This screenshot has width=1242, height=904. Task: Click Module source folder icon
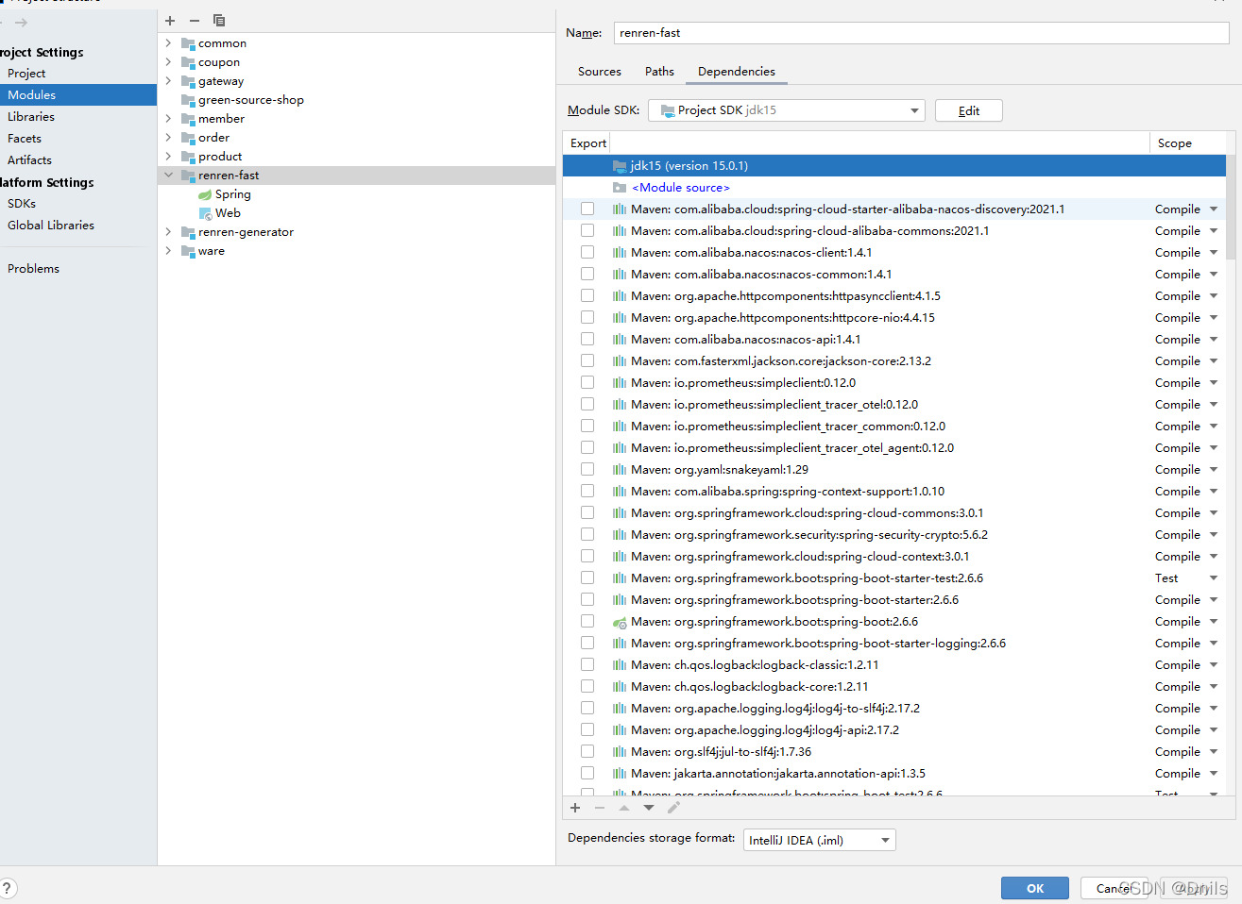point(620,188)
